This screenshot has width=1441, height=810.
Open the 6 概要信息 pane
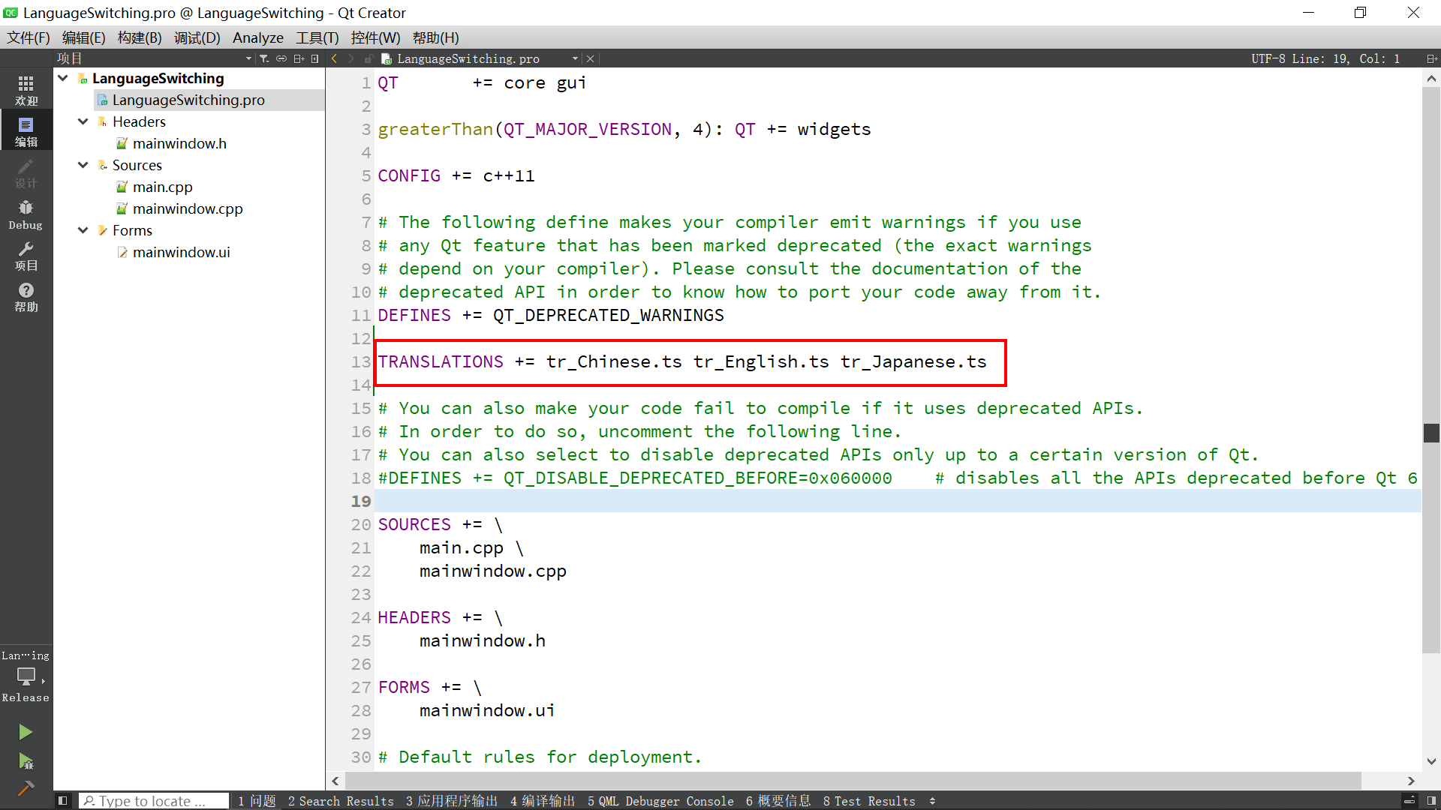pos(778,801)
